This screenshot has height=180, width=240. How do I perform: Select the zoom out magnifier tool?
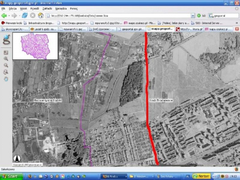point(6,65)
